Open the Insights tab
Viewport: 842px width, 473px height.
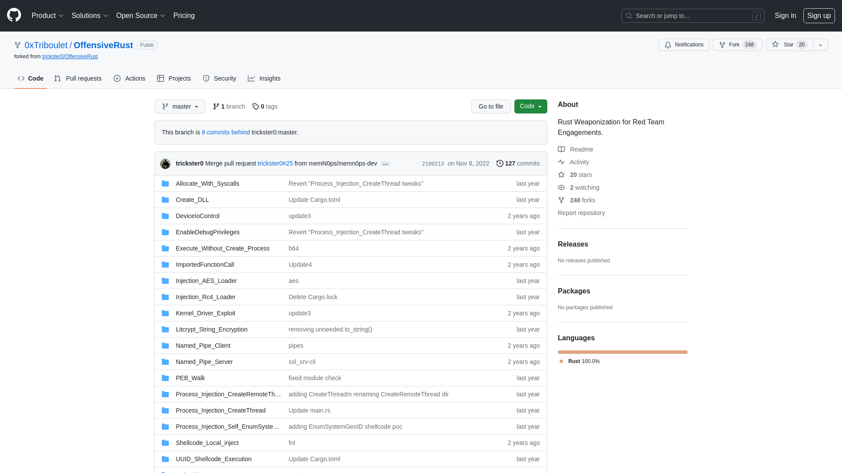tap(264, 78)
